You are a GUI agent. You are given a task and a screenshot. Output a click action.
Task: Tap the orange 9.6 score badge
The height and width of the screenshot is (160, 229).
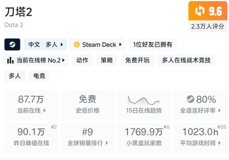(x=208, y=11)
